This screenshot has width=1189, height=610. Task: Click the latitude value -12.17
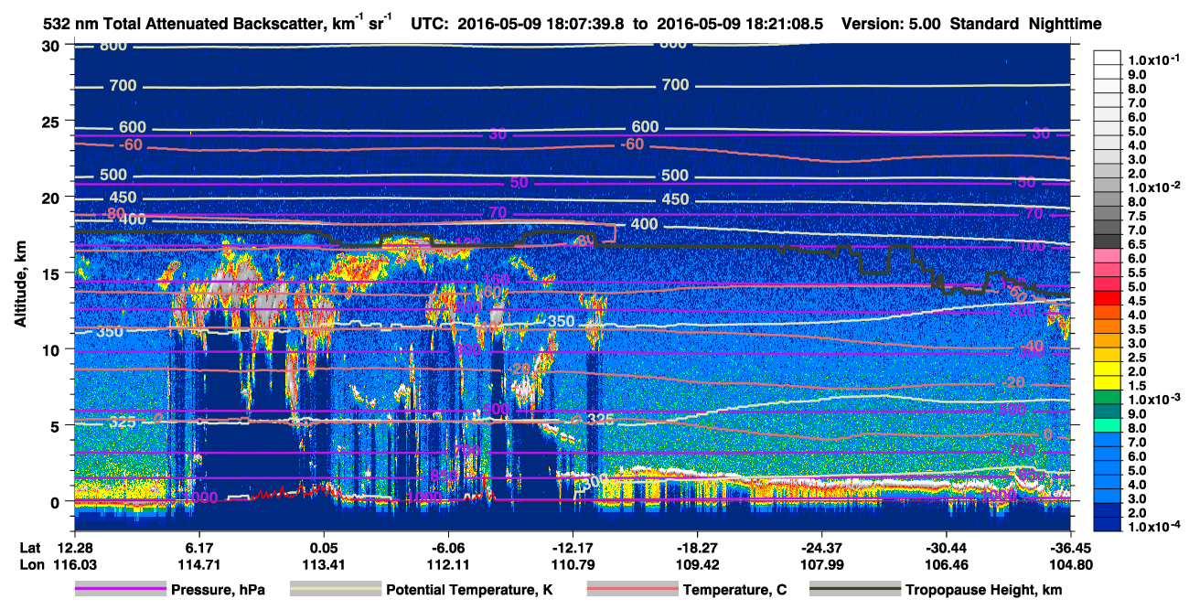pyautogui.click(x=573, y=547)
